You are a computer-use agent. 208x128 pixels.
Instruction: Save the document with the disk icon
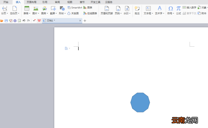click(6, 21)
